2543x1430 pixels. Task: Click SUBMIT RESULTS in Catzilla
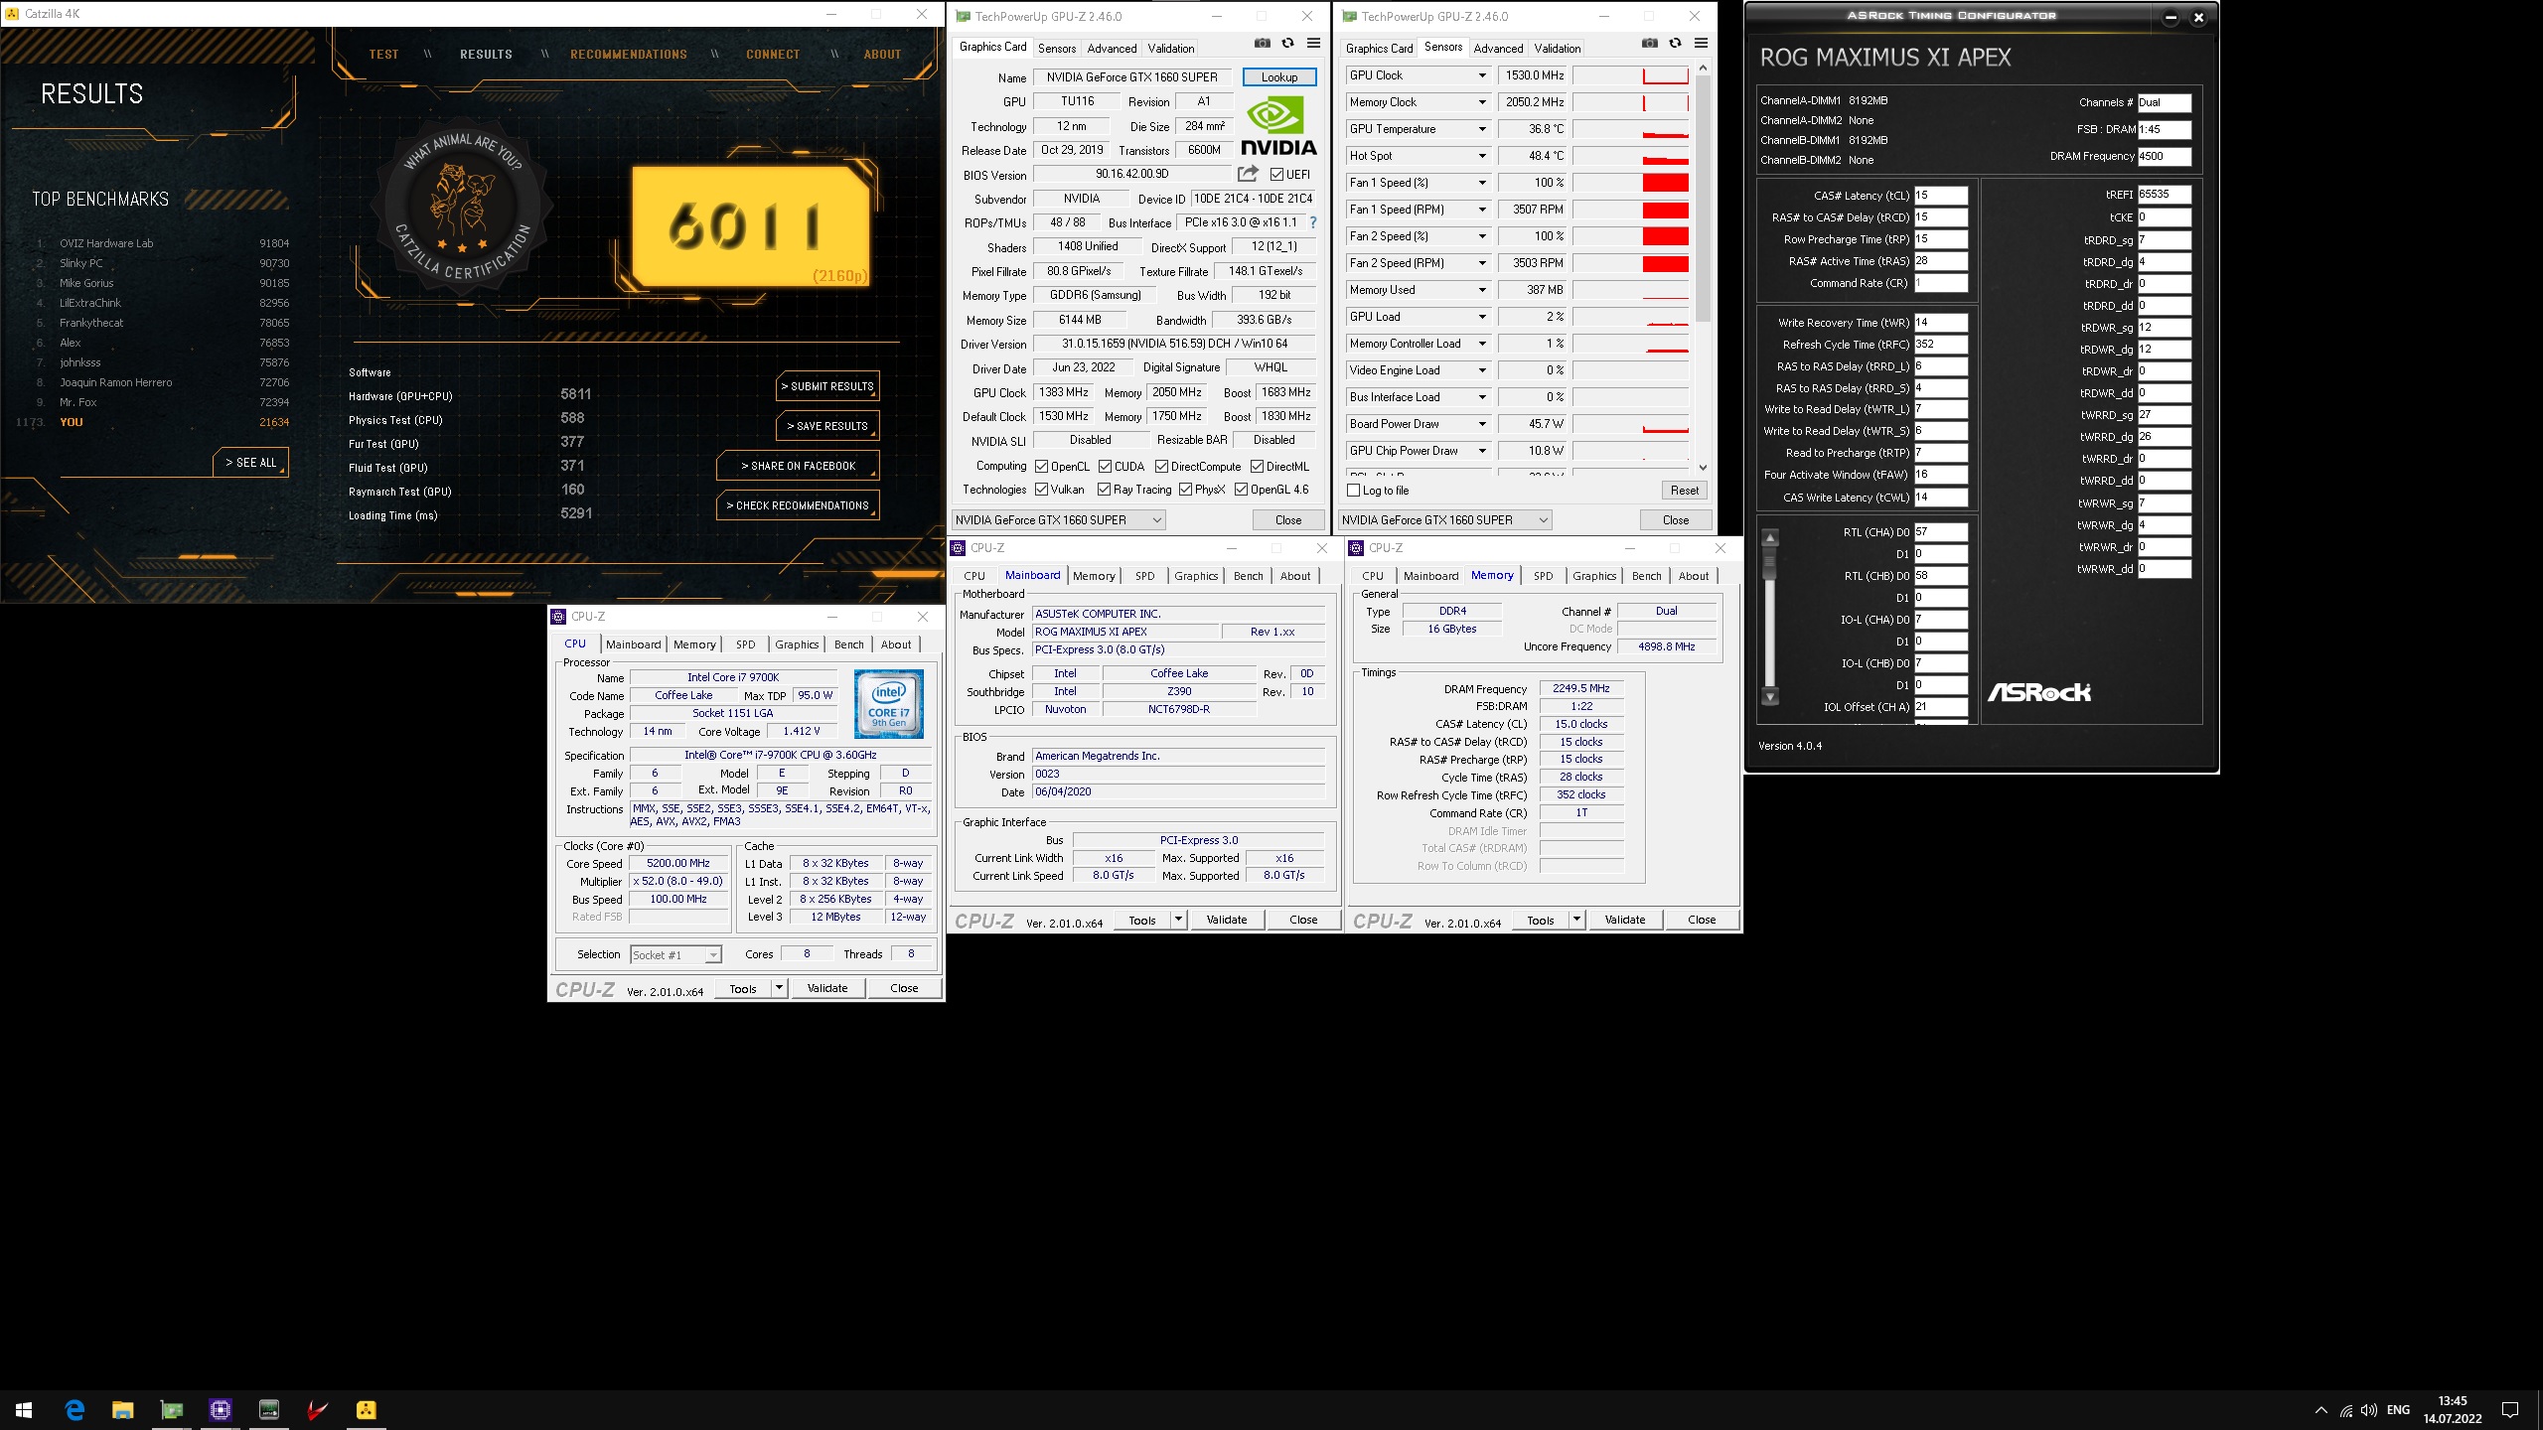coord(827,386)
